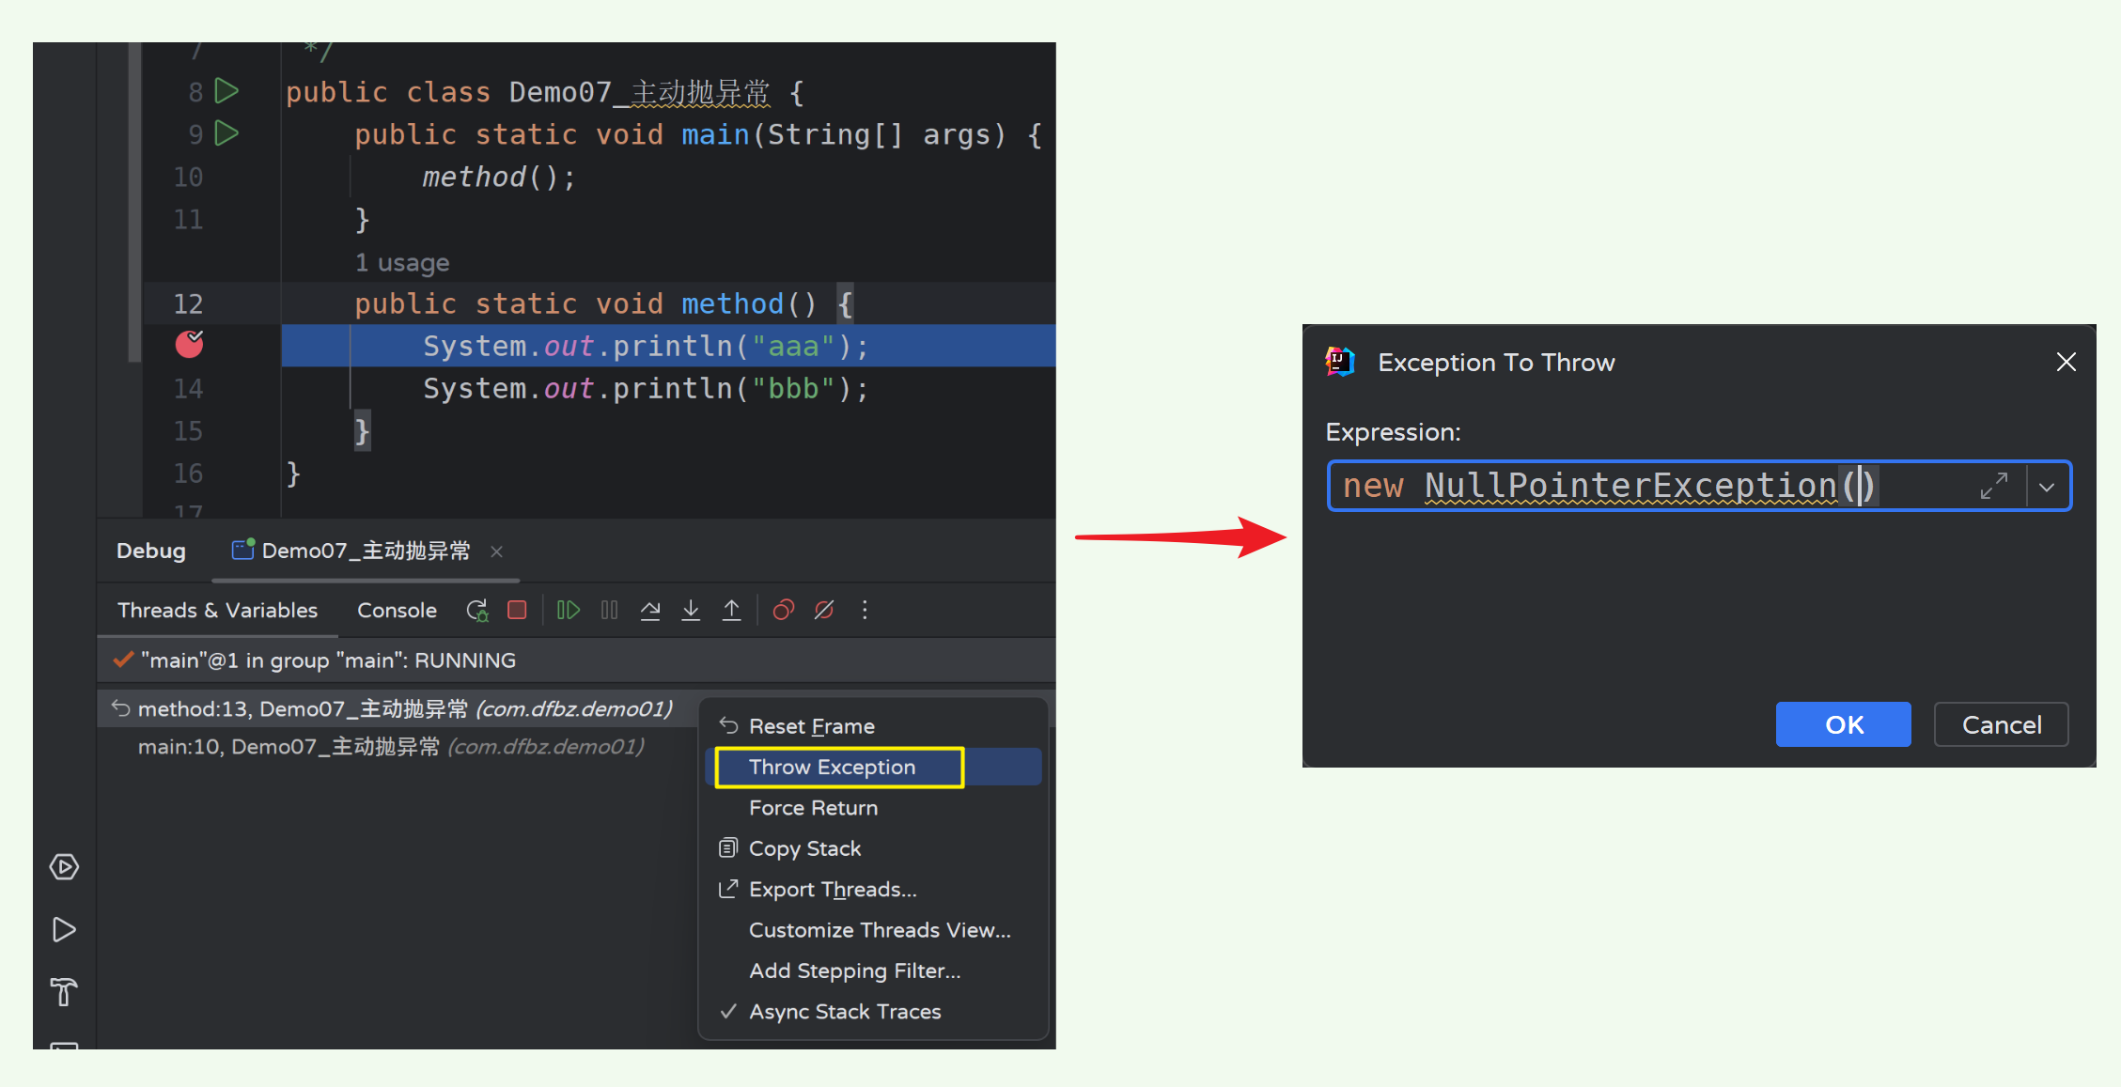Select Throw Exception menu entry
The width and height of the screenshot is (2121, 1087).
tap(832, 768)
